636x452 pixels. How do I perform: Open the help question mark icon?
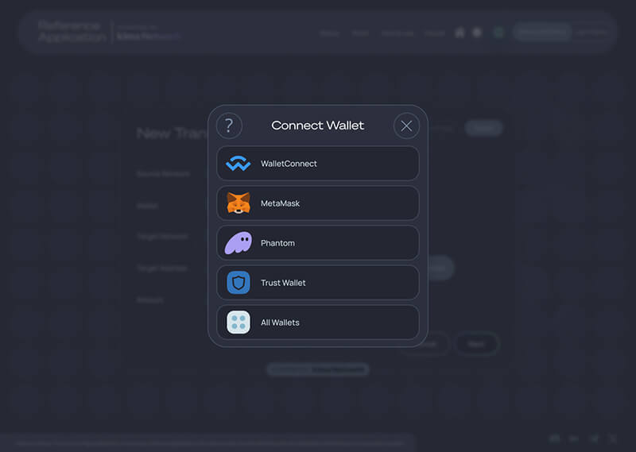[229, 126]
